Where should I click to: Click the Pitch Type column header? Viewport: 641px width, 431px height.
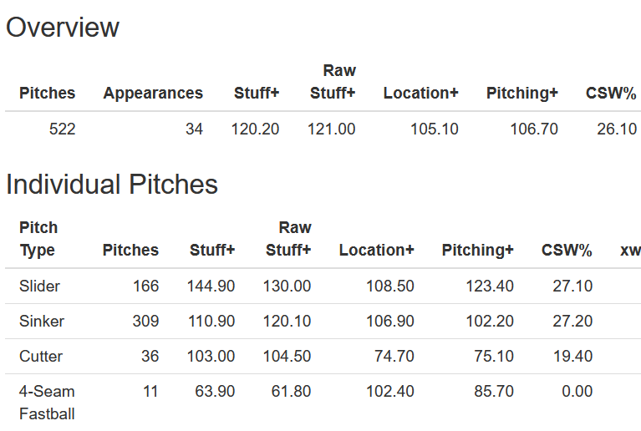pyautogui.click(x=38, y=239)
